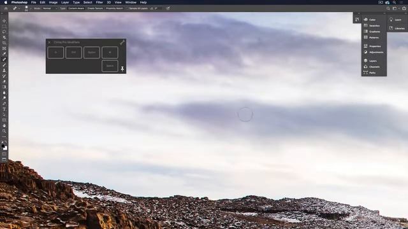Toggle Quick Mask mode
408x229 pixels.
pos(4,154)
